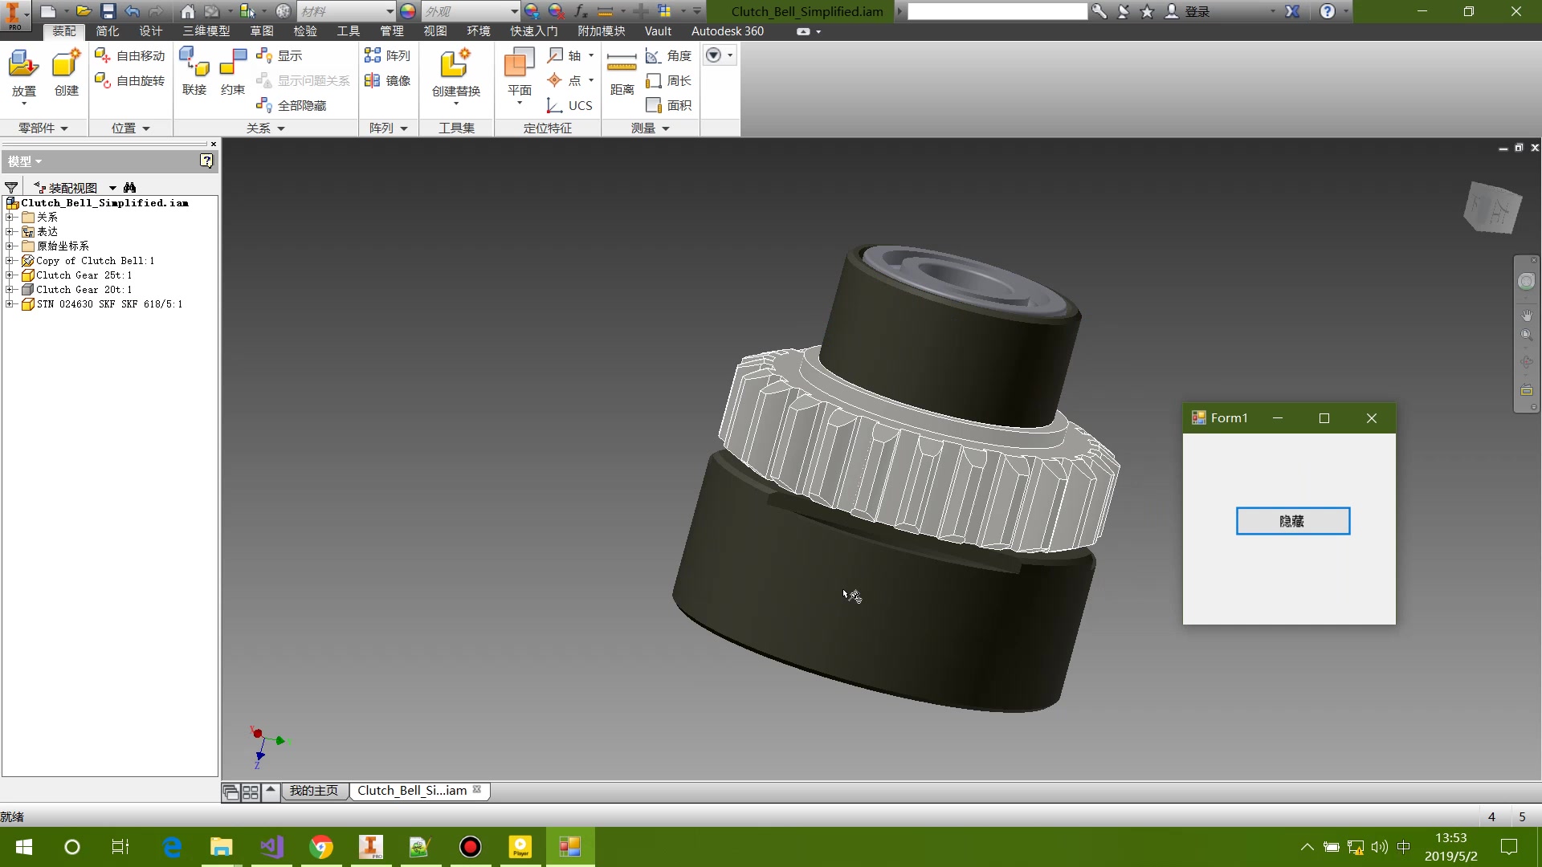Select the Measure Angle tool
This screenshot has width=1542, height=867.
pos(669,55)
